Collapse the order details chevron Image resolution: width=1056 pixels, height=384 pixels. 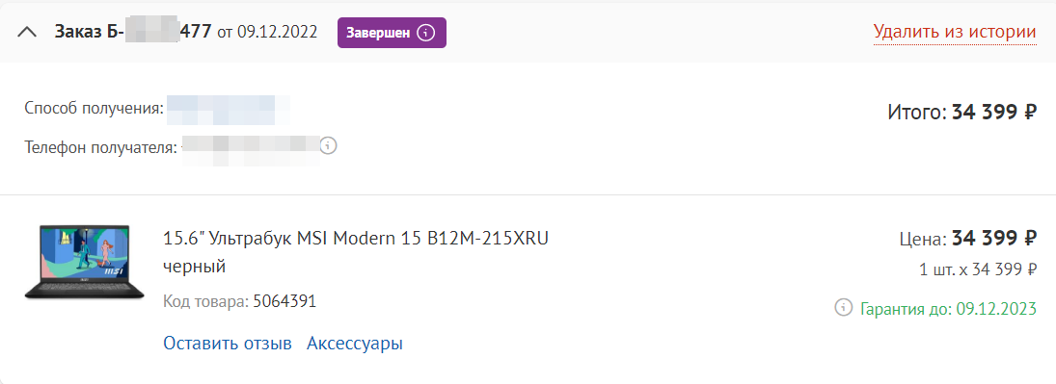tap(27, 33)
